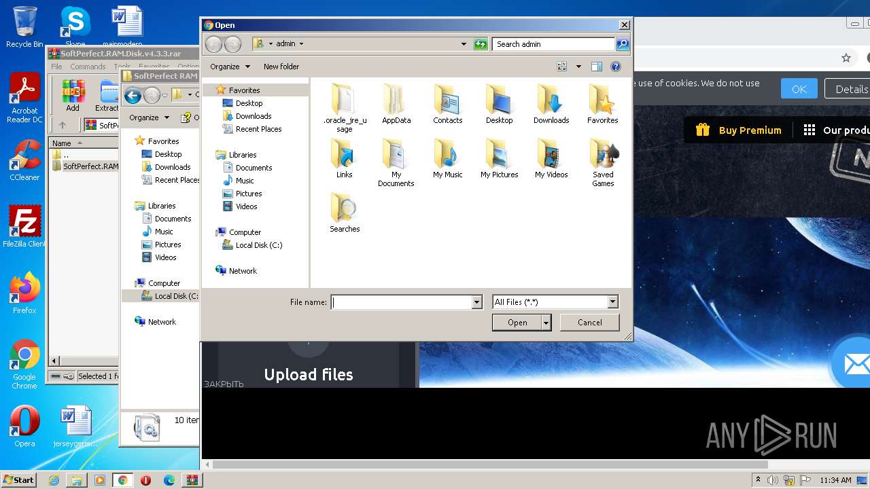The height and width of the screenshot is (489, 870).
Task: Click the Open button
Action: (x=517, y=323)
